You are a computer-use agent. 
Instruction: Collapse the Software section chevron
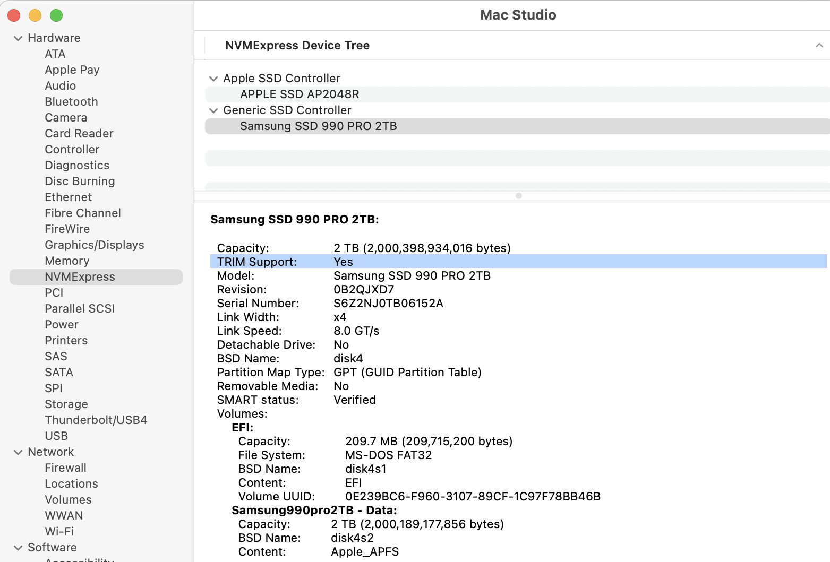pos(18,548)
